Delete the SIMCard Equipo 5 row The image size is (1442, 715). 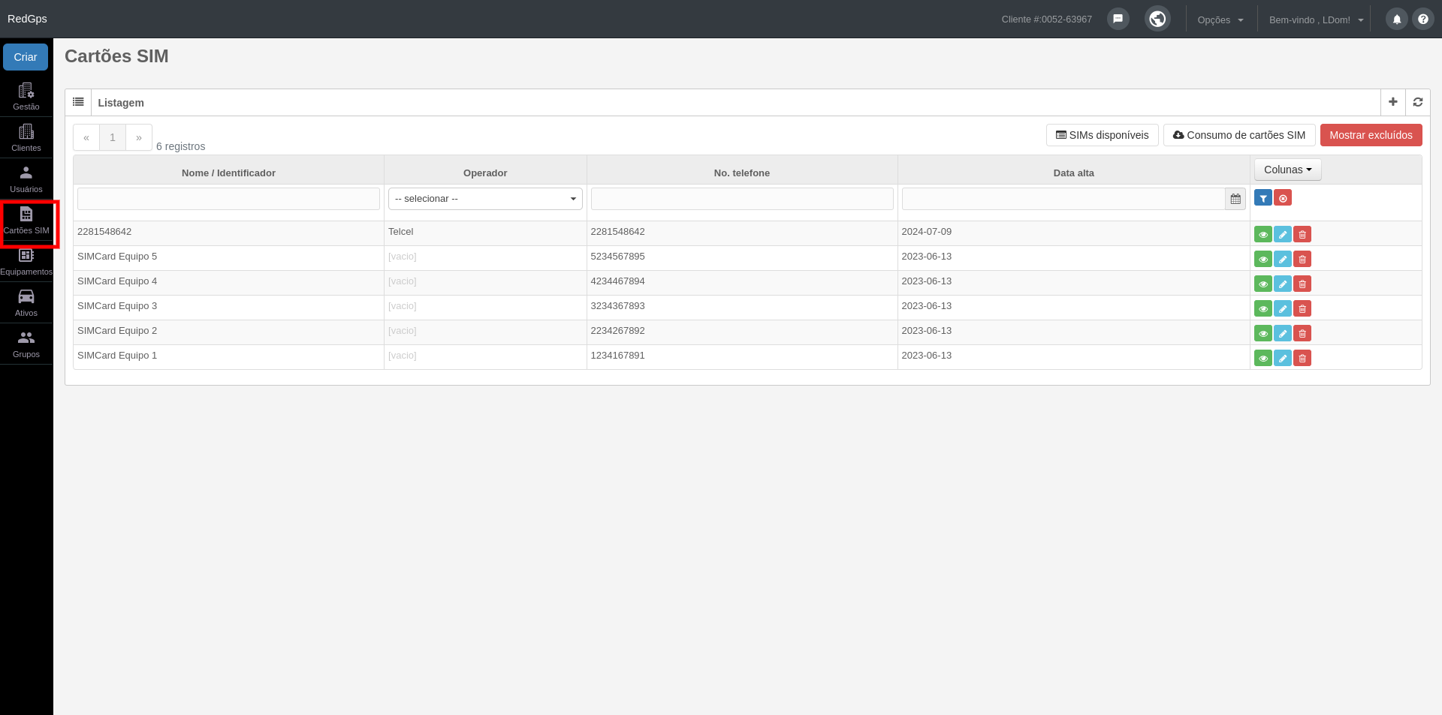[x=1302, y=259]
